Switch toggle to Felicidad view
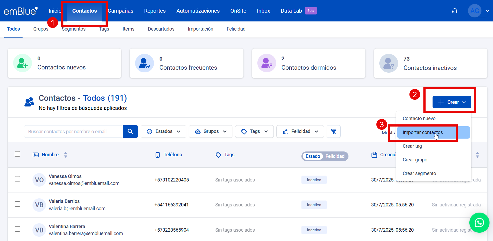The image size is (493, 241). click(335, 156)
